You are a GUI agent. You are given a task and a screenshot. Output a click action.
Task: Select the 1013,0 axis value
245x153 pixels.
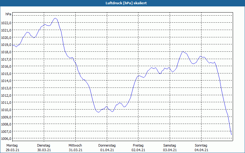[6, 88]
